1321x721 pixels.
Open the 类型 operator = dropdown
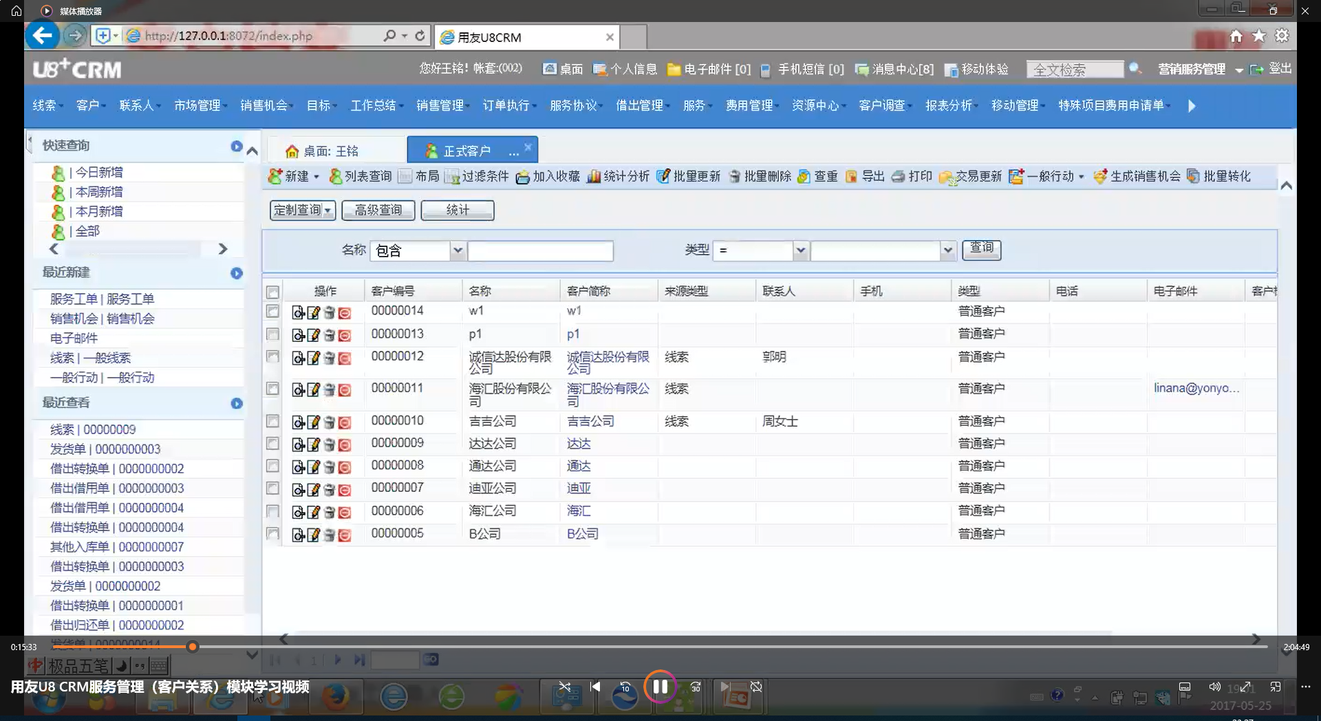tap(800, 251)
